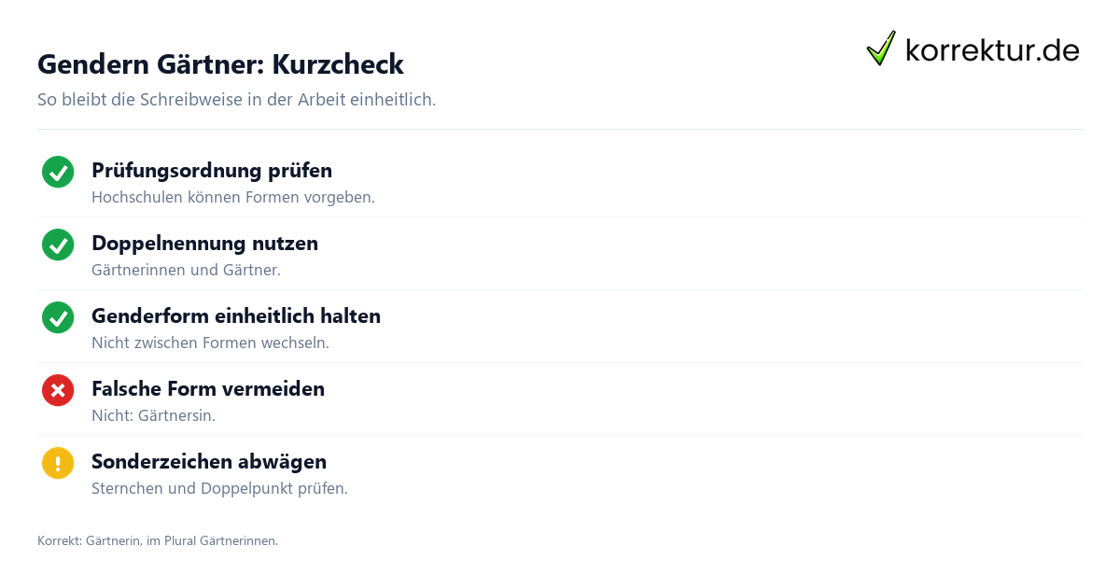Open the korrektur.de brand name text
Viewport: 1120px width, 588px height.
tap(992, 50)
